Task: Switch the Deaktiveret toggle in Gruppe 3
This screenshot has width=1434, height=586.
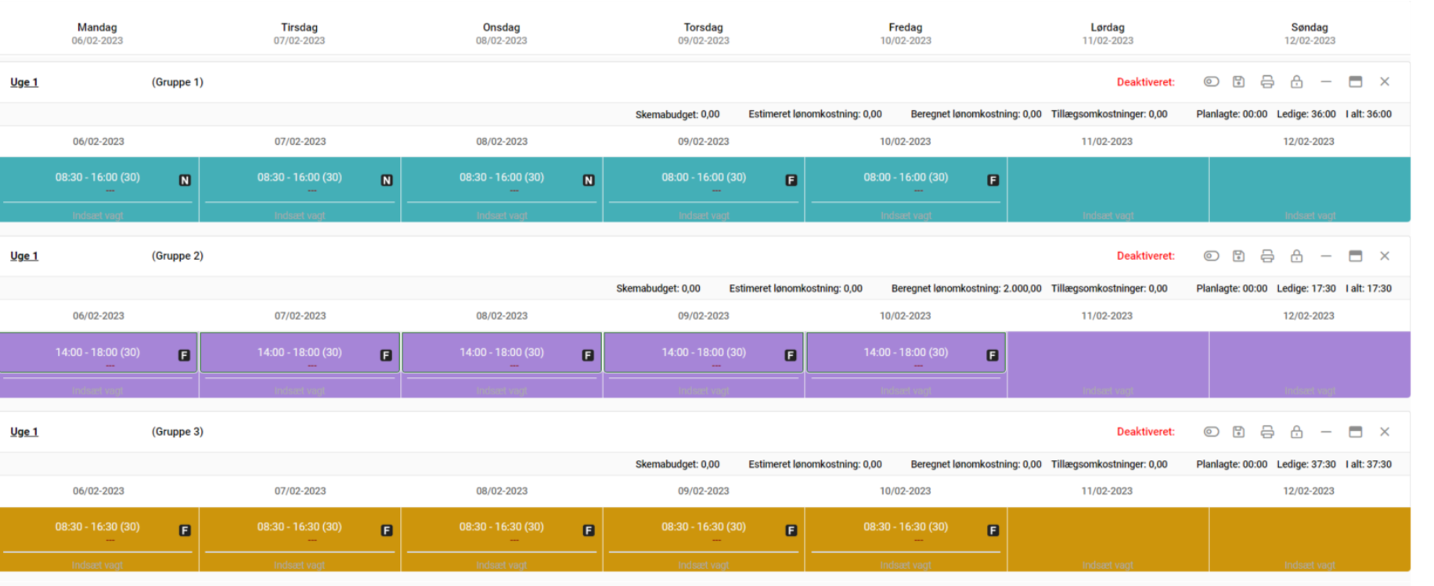Action: 1211,432
